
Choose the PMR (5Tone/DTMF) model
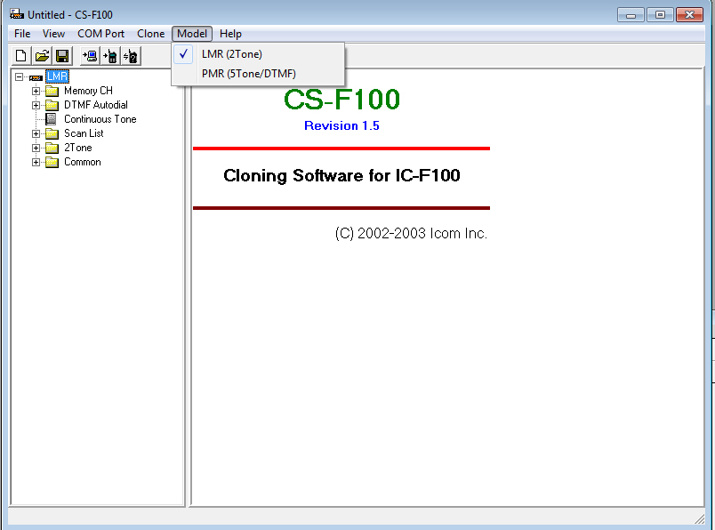pyautogui.click(x=258, y=74)
